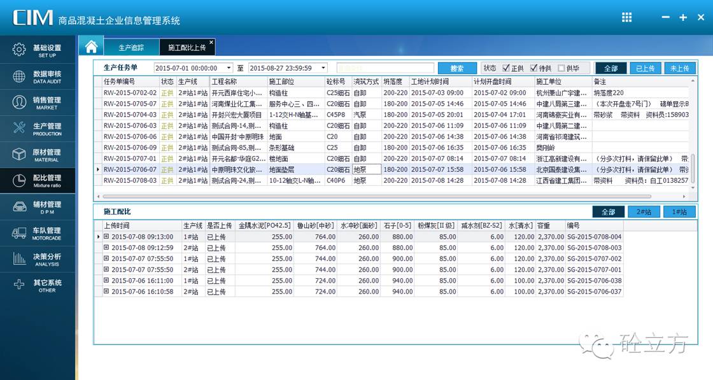
Task: Go to 销售管理 Market module
Action: click(x=19, y=102)
